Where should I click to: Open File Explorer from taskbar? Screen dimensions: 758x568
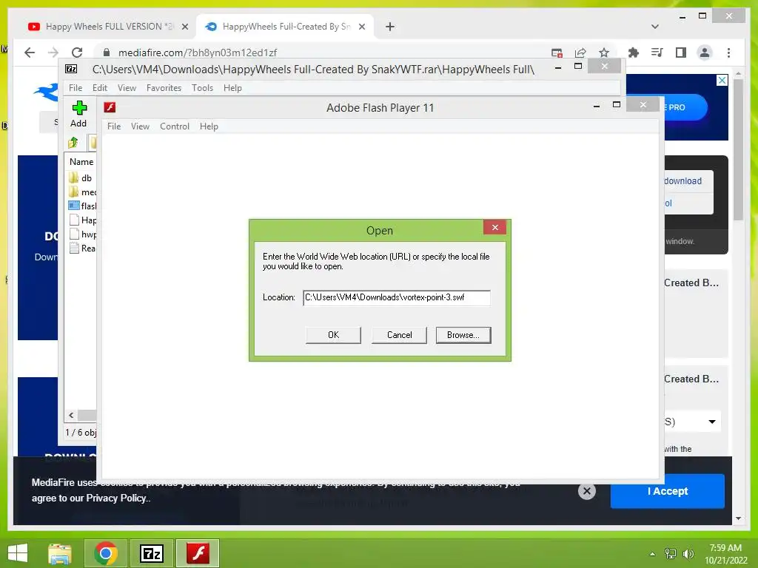(60, 553)
